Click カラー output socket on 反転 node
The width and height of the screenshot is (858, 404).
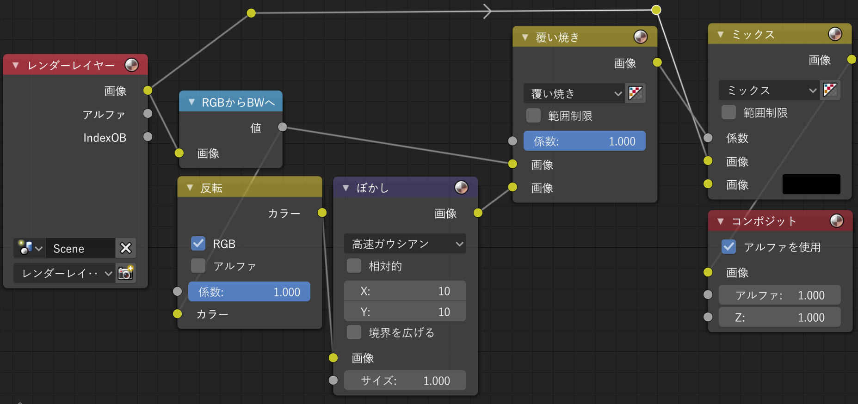tap(322, 213)
